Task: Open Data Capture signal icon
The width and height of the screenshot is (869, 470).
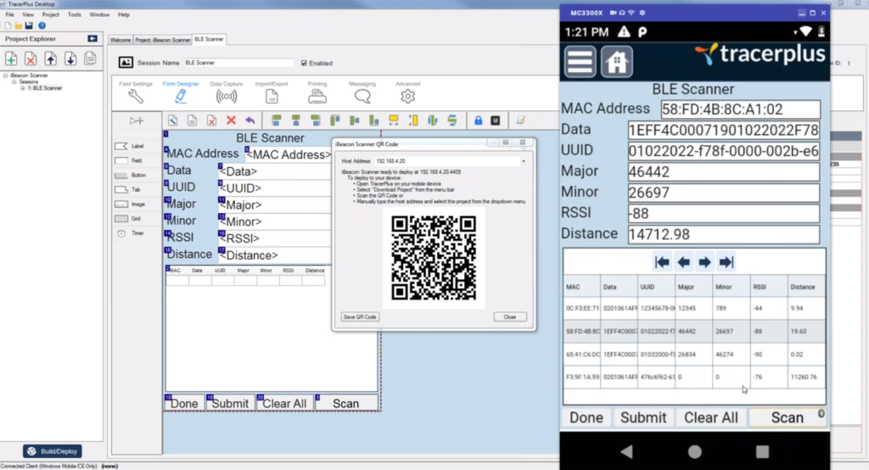Action: pyautogui.click(x=226, y=97)
